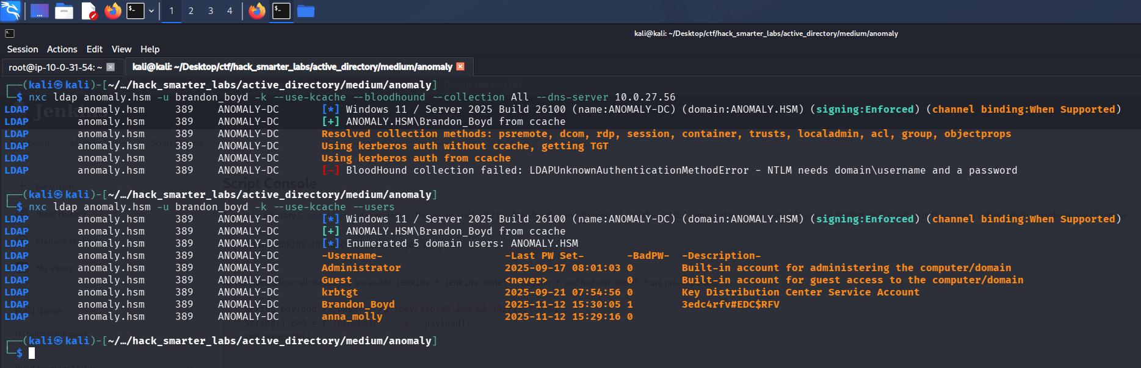Click 'Key Distribution Center Service Account' description
Image resolution: width=1141 pixels, height=368 pixels.
pos(801,292)
